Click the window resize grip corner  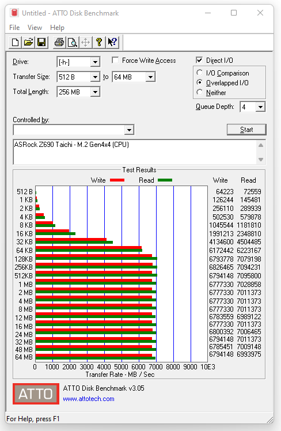269,419
